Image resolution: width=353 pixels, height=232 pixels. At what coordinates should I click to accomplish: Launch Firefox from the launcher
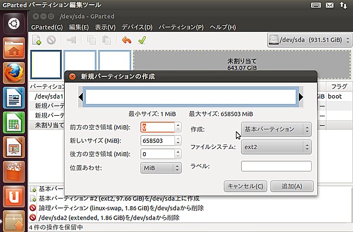pyautogui.click(x=14, y=73)
